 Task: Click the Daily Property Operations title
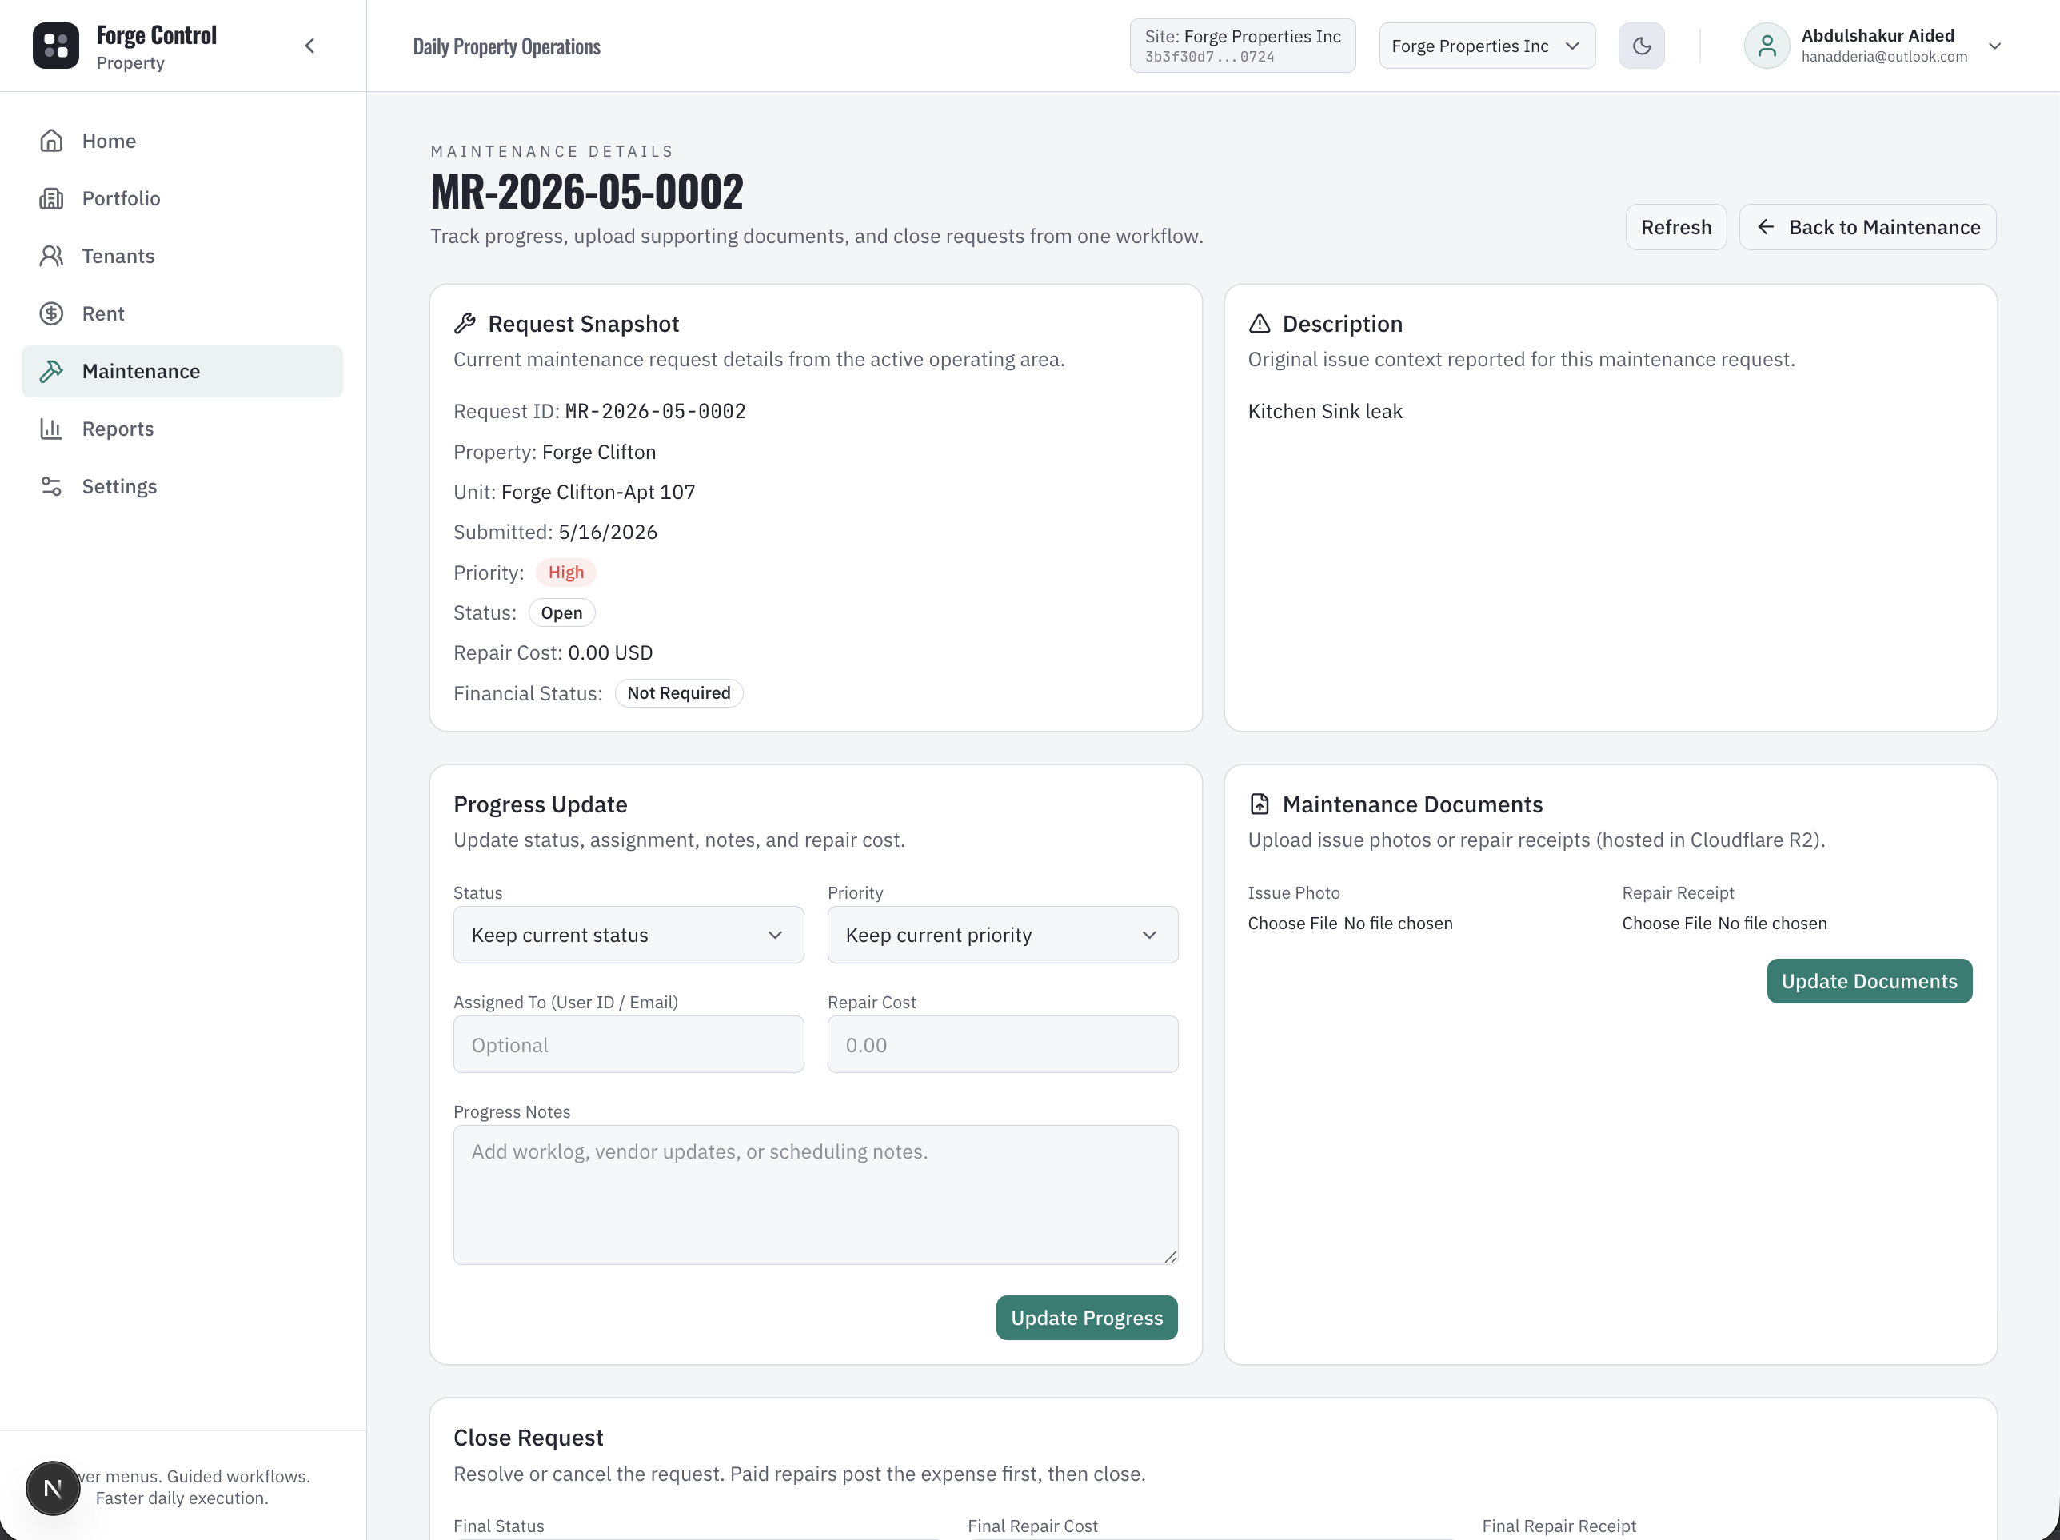[507, 46]
